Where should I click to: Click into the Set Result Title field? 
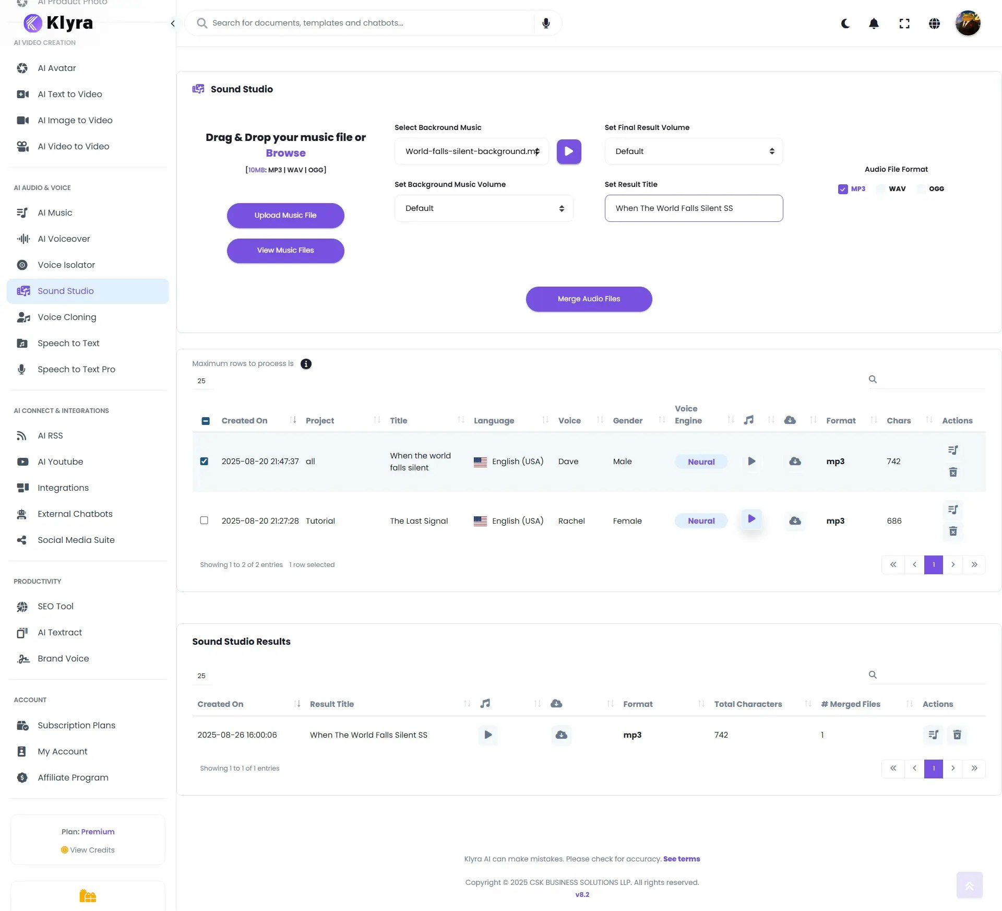click(693, 208)
